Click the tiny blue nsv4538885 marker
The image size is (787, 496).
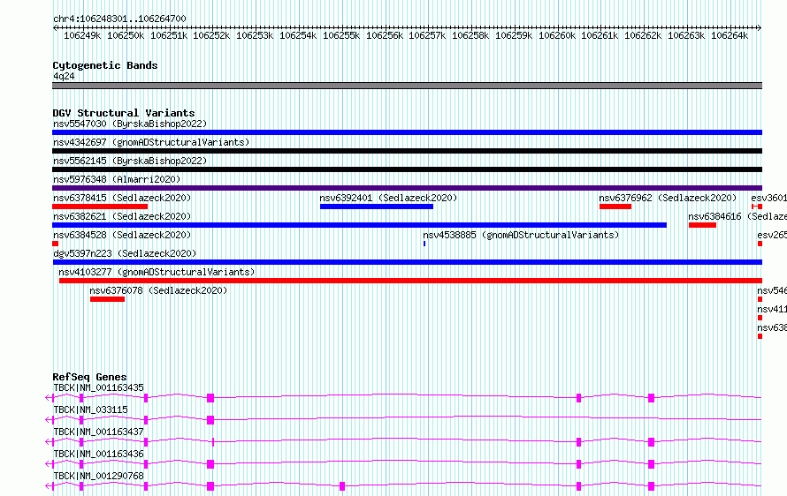[424, 244]
